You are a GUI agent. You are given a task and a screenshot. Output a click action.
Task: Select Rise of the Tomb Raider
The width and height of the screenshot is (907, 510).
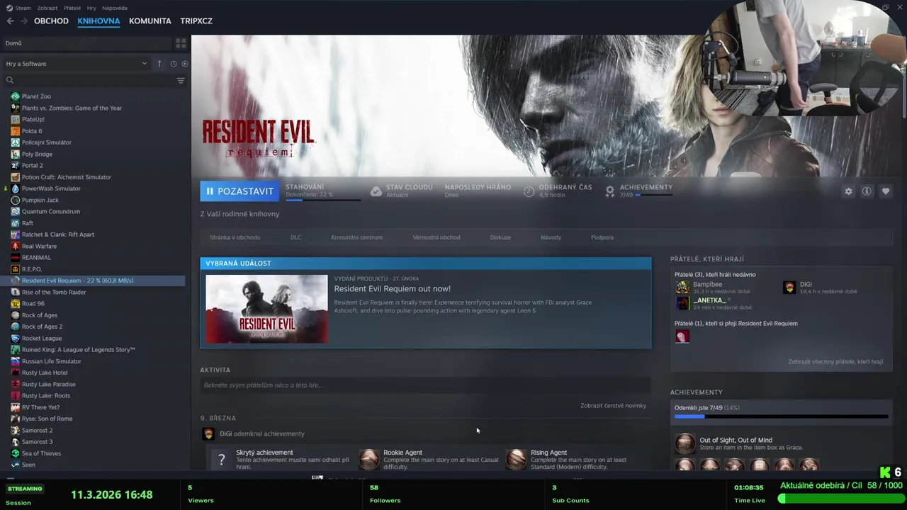pos(54,292)
